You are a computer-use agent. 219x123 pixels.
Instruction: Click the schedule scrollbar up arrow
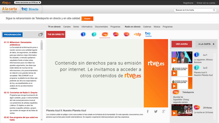(42, 41)
